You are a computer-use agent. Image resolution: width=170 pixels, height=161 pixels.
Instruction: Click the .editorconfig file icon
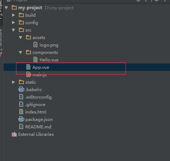pyautogui.click(x=21, y=97)
